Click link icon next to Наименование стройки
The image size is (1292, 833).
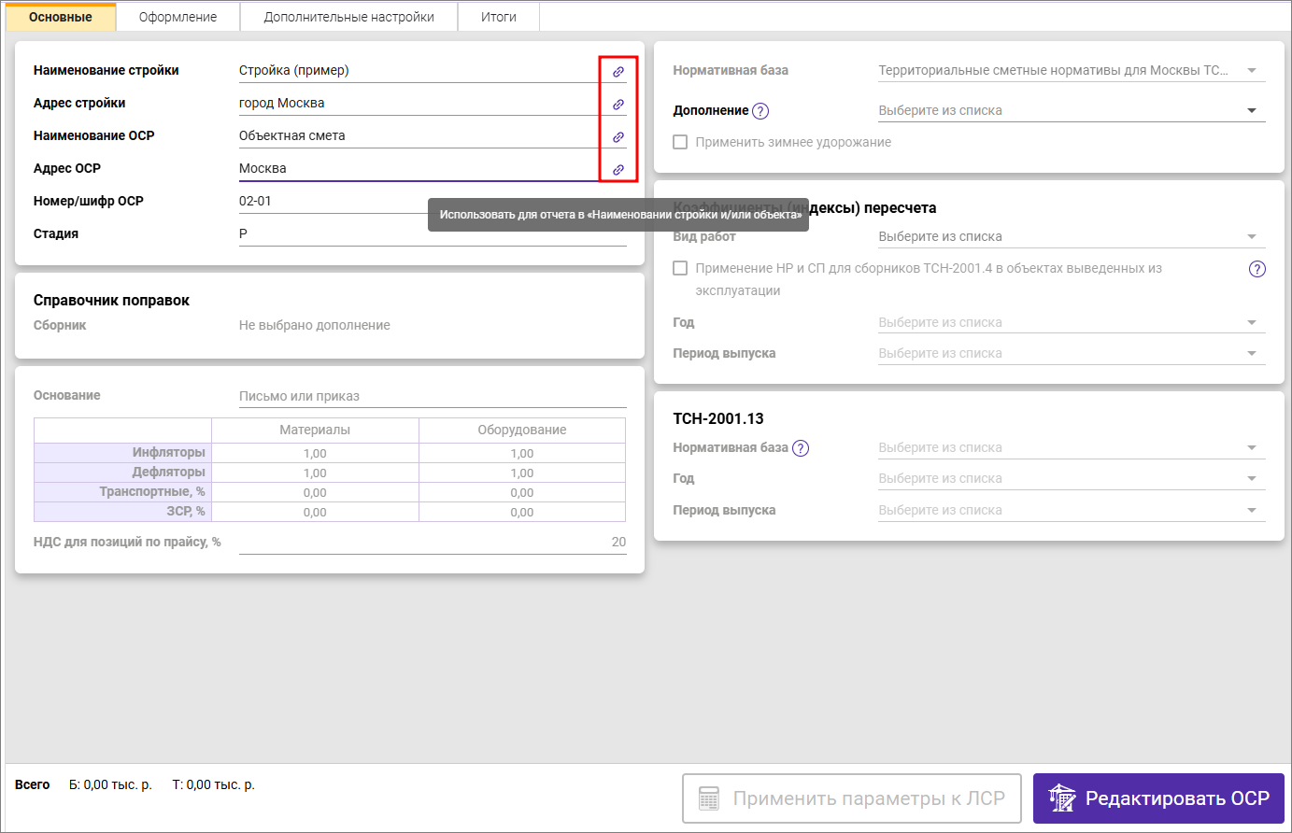click(x=618, y=72)
